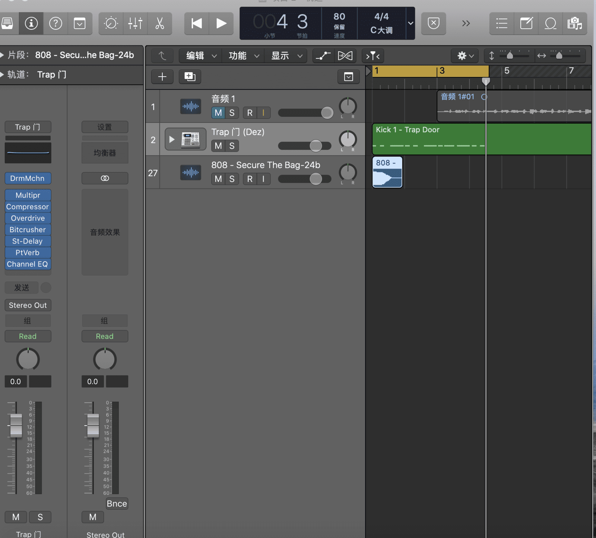Viewport: 596px width, 538px height.
Task: Solo the Trap 门 (Dez) track
Action: coord(232,146)
